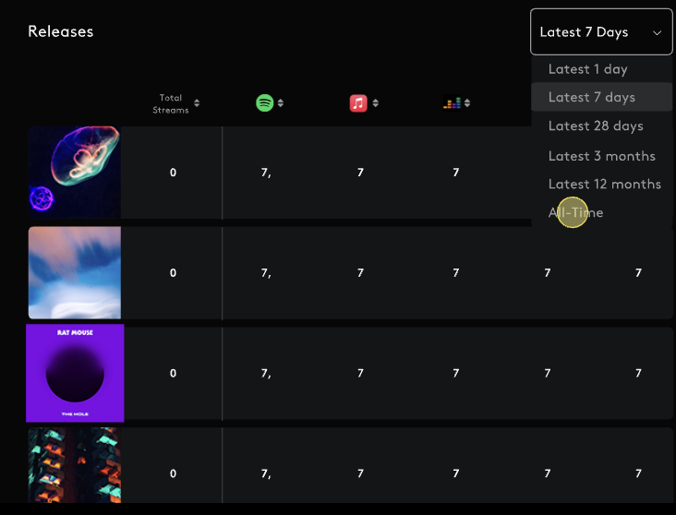Select Latest 1 day option
This screenshot has width=676, height=515.
tap(587, 69)
